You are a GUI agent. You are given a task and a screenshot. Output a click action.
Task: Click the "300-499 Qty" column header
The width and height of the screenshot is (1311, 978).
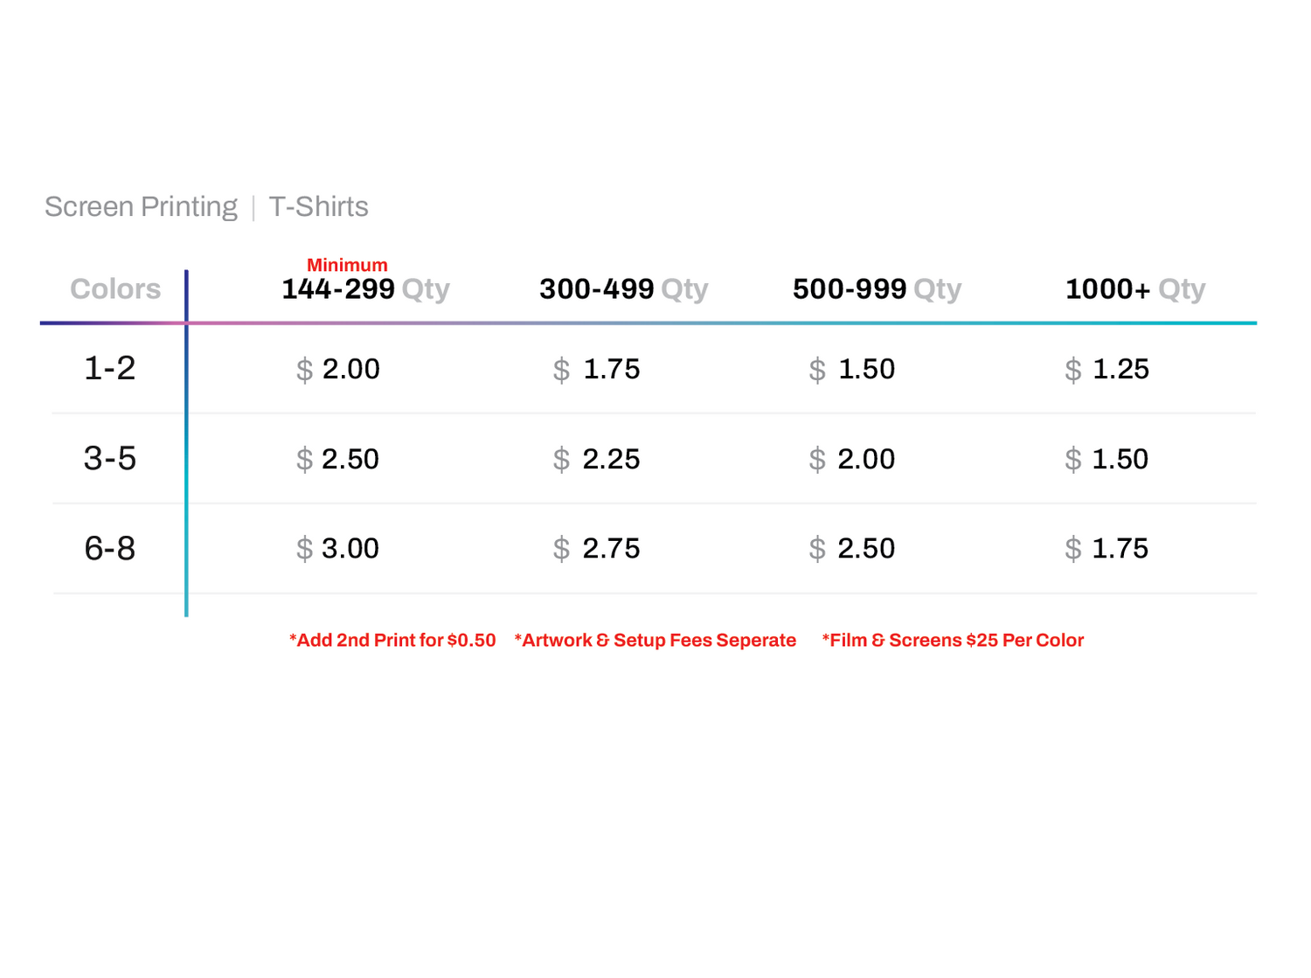[x=623, y=289]
